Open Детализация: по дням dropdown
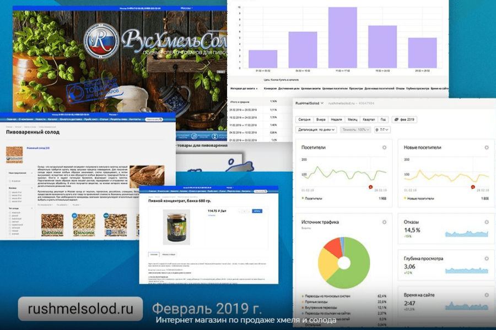Viewport: 496px width, 330px height. 316,129
